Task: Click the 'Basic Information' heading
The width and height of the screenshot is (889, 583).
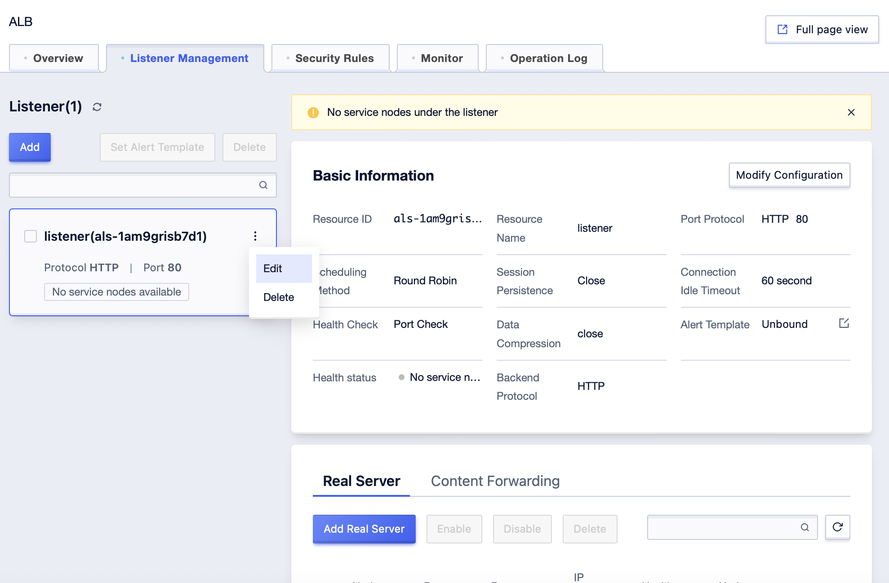Action: pos(373,176)
